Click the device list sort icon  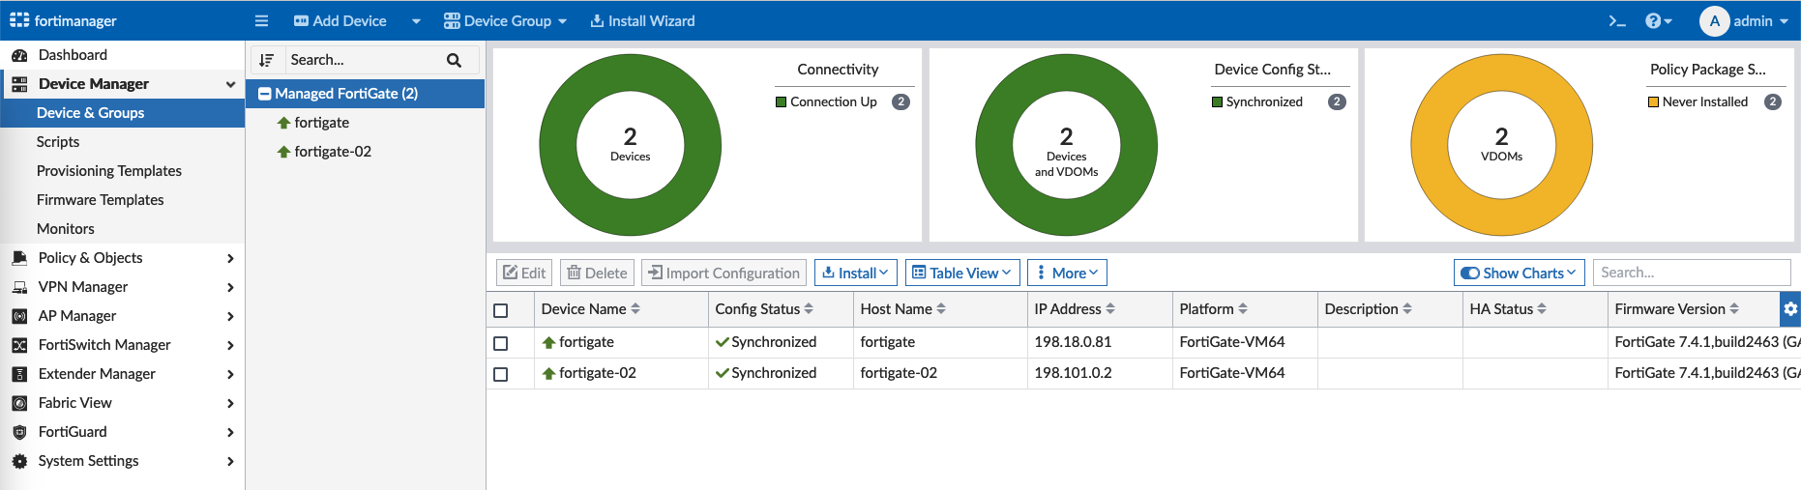coord(267,60)
